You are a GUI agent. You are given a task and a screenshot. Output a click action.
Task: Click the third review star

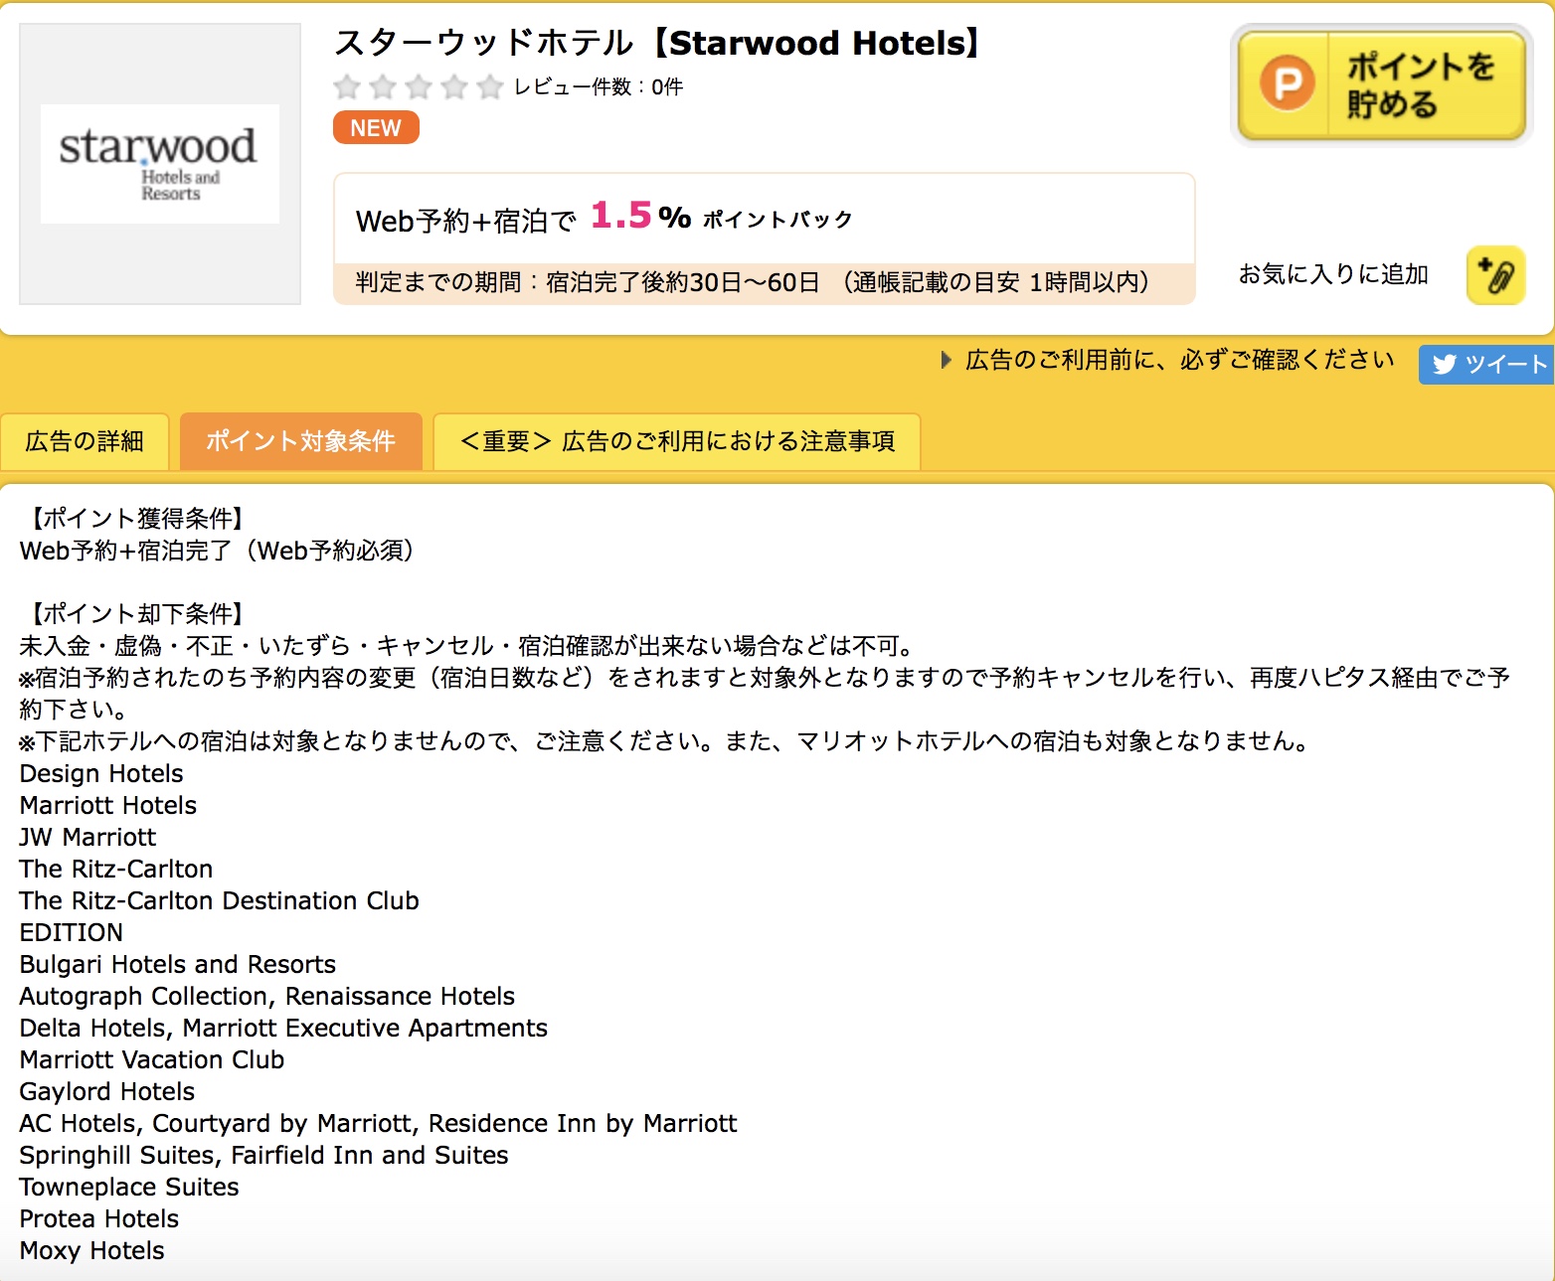[419, 87]
